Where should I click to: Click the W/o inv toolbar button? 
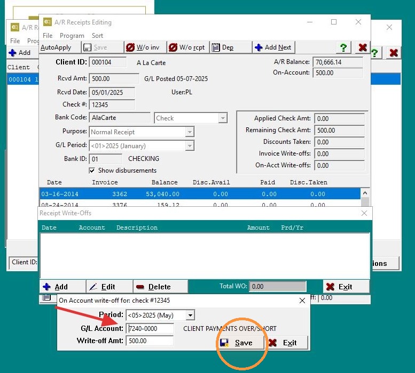click(145, 47)
